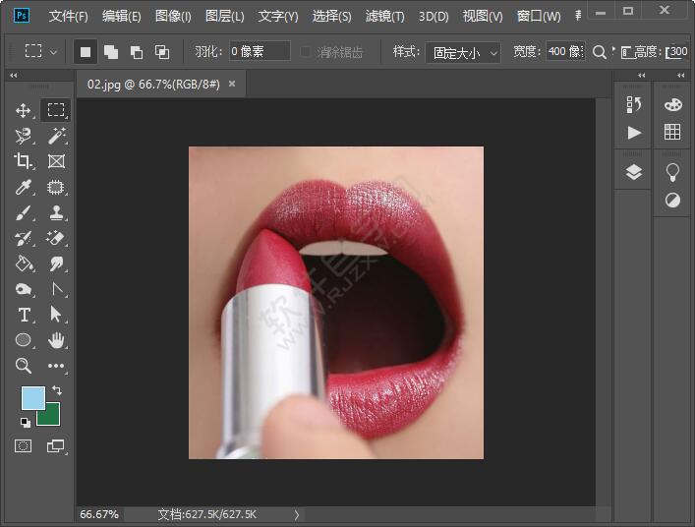Open the 滤镜(T) menu
Viewport: 695px width, 527px height.
[x=384, y=17]
